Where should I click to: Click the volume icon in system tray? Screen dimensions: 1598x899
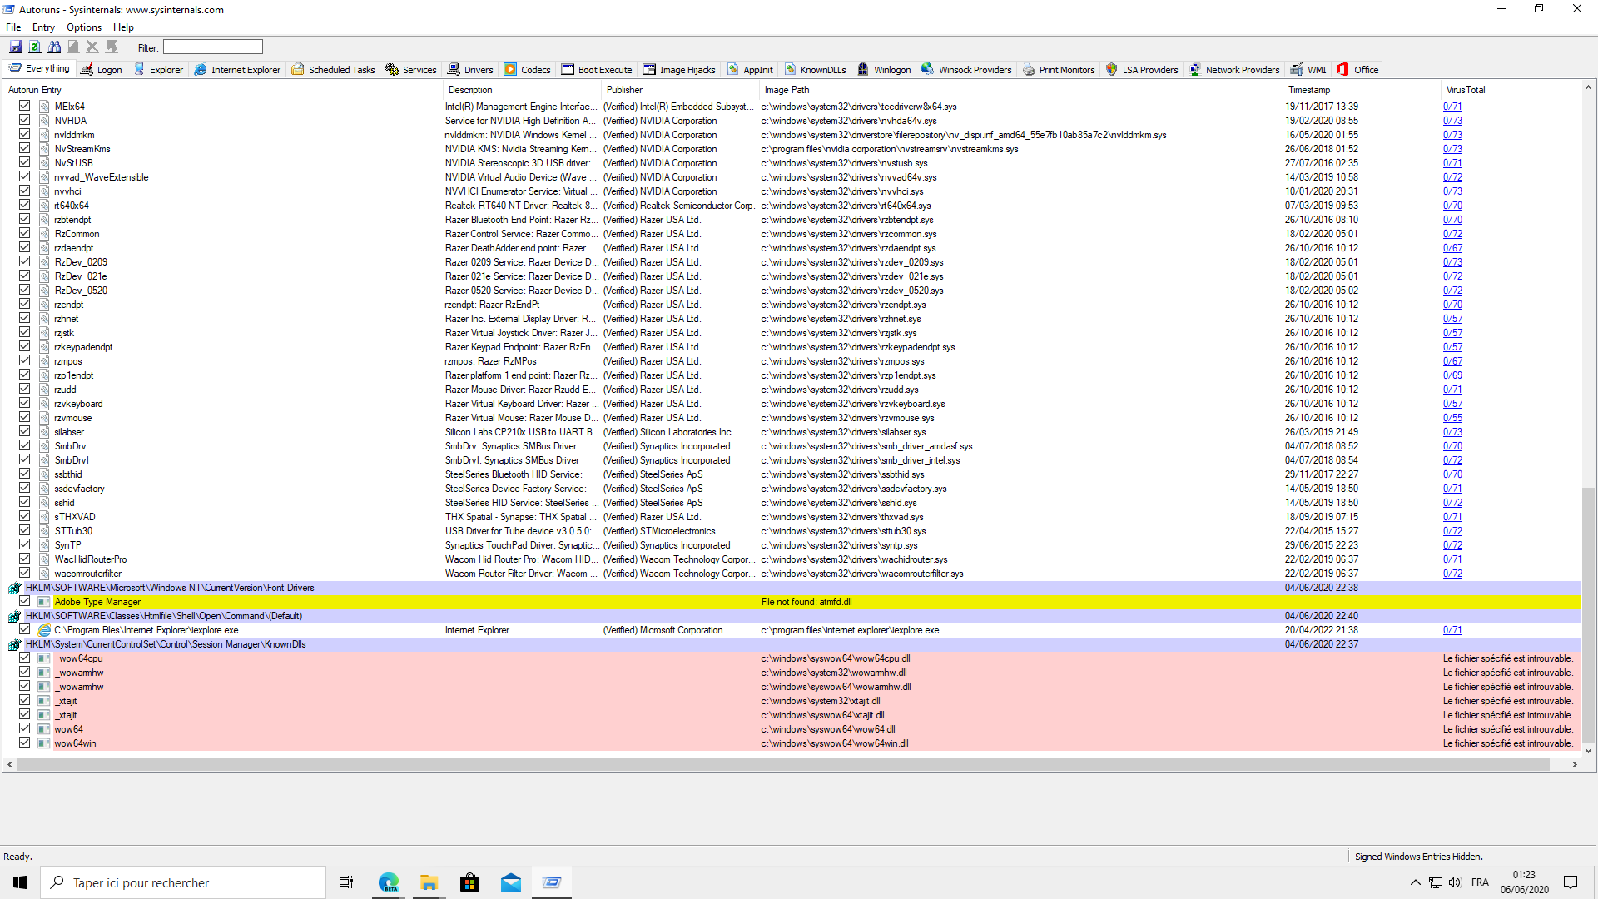pos(1455,882)
